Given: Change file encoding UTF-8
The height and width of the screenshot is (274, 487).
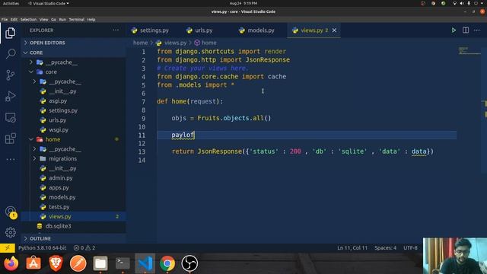Looking at the screenshot, I should 410,247.
